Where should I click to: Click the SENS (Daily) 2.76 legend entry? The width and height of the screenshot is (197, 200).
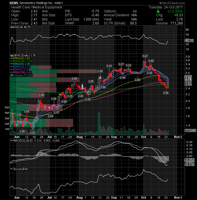tap(24, 56)
